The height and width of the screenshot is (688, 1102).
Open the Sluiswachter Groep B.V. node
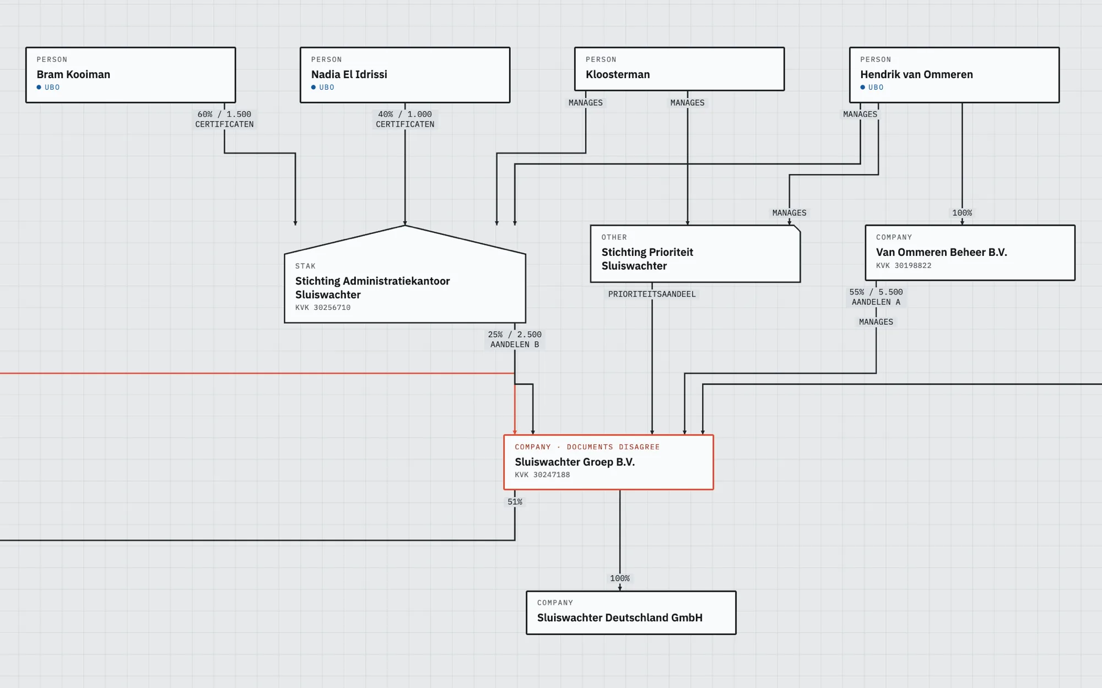(x=609, y=462)
